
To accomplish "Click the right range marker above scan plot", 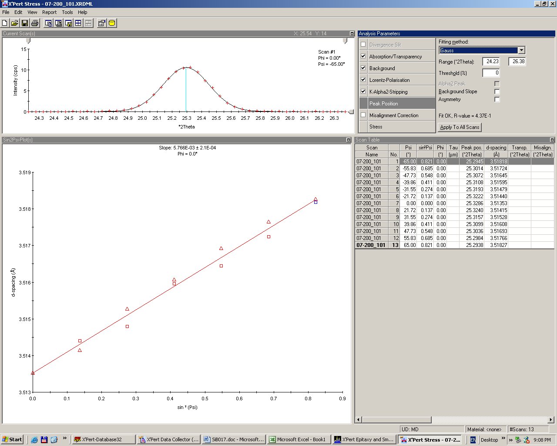I will click(x=346, y=41).
